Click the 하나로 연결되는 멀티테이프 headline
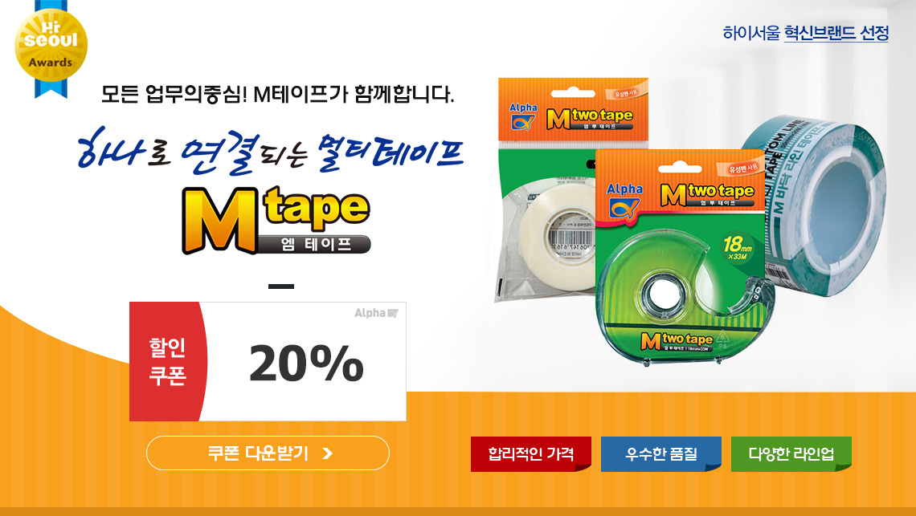The height and width of the screenshot is (516, 916). (x=270, y=151)
